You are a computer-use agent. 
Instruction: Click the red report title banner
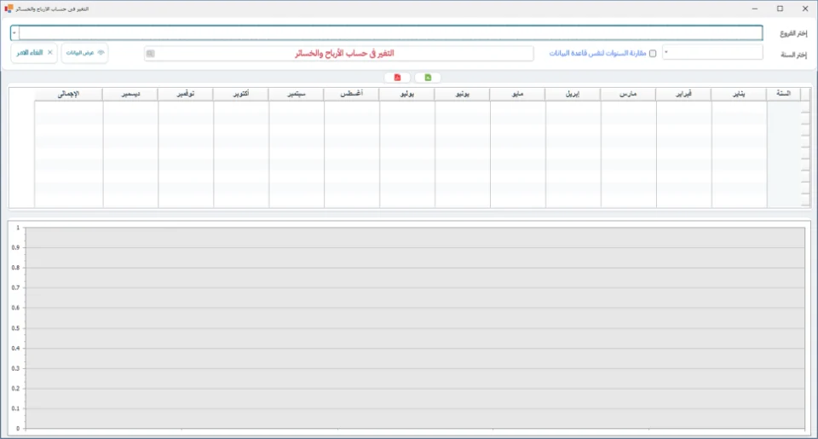point(339,53)
